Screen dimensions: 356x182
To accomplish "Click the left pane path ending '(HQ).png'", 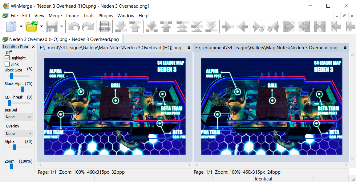I will 111,48.
